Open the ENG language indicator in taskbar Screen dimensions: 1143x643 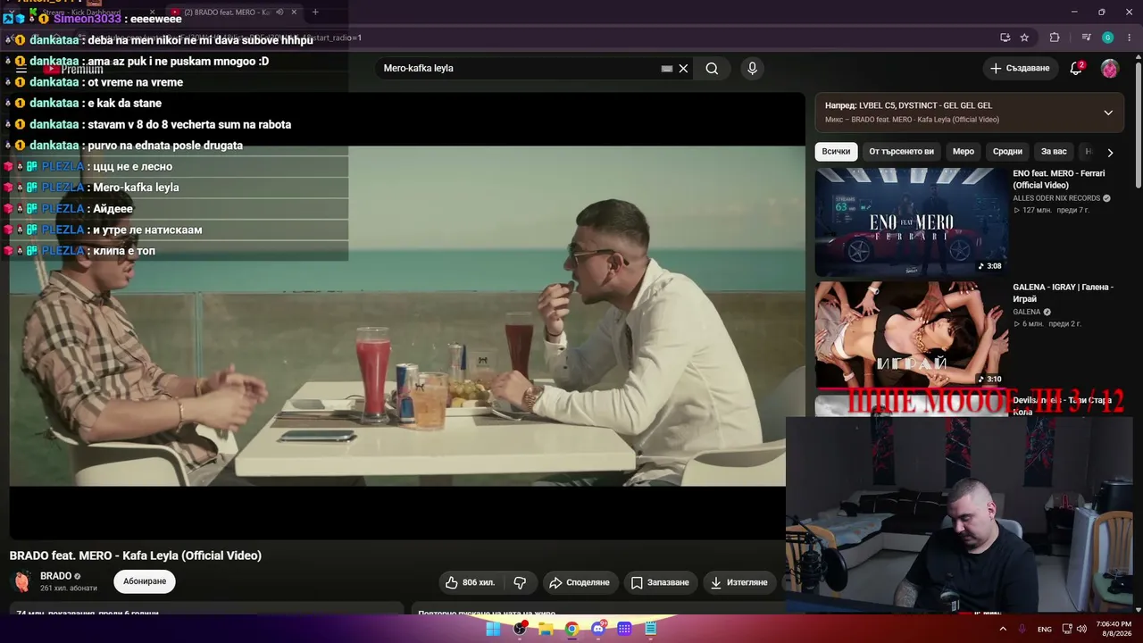pos(1044,630)
